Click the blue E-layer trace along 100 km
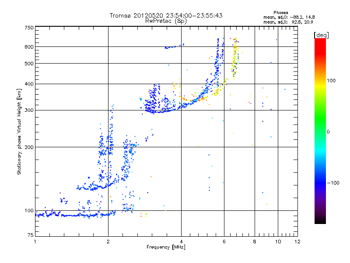The width and height of the screenshot is (350, 263). pos(75,214)
